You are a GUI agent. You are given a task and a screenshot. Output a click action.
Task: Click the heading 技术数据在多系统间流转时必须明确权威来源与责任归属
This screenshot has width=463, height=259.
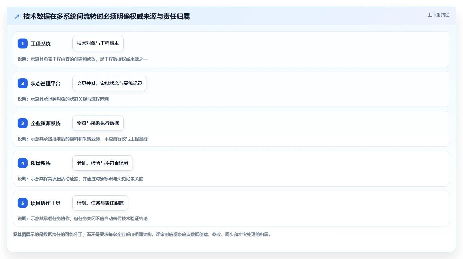click(x=107, y=16)
